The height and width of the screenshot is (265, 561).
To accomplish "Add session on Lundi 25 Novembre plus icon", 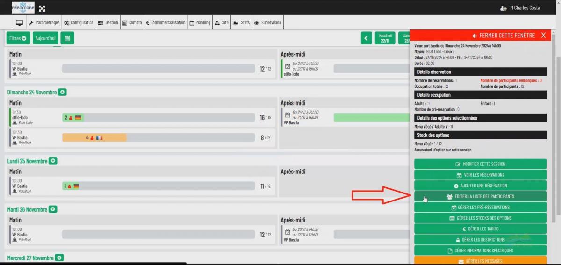I will point(53,161).
